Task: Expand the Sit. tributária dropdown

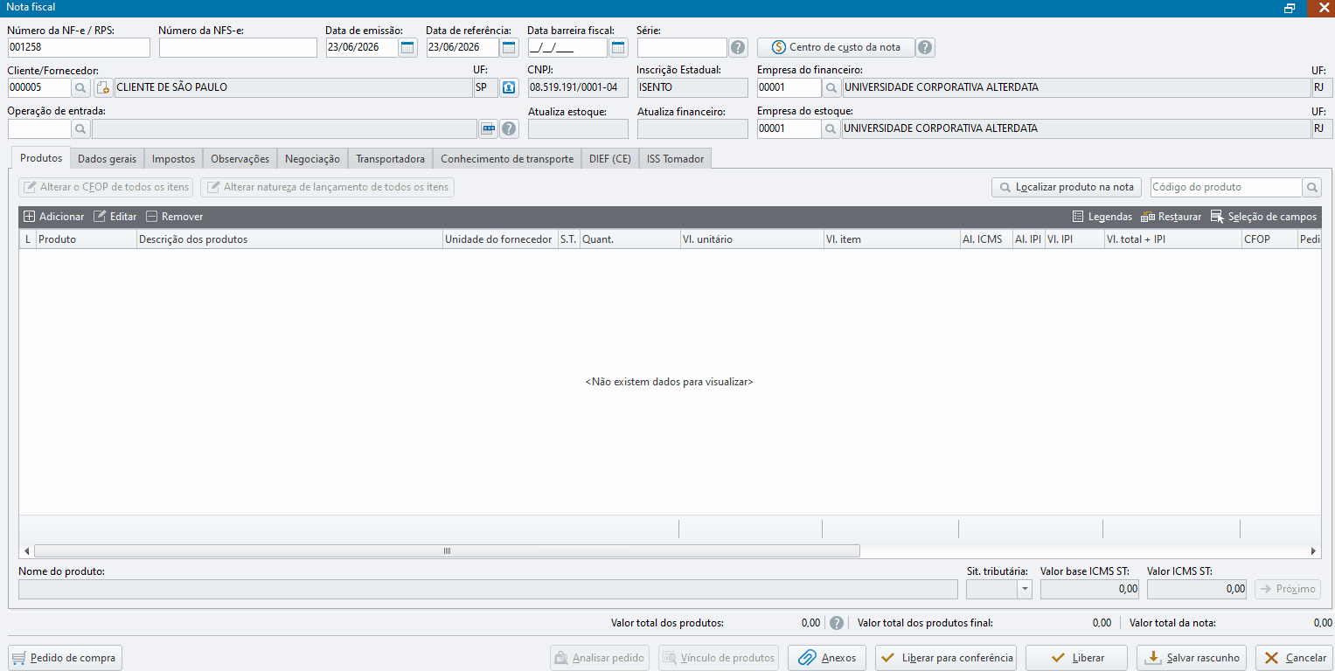Action: [x=1025, y=590]
